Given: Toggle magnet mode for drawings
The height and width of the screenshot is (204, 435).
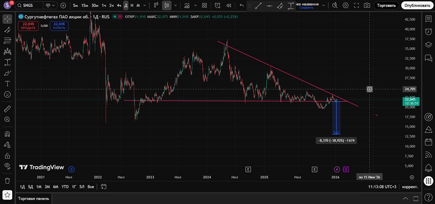Looking at the screenshot, I should (7, 134).
